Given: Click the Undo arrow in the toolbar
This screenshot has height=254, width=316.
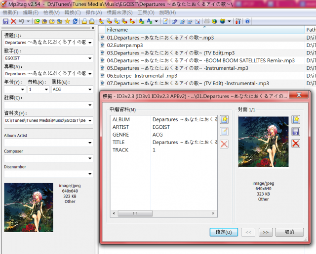Looking at the screenshot, I should click(22, 21).
